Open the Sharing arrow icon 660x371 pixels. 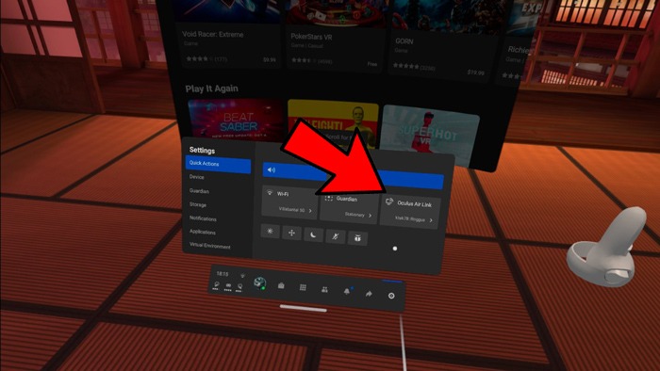[x=369, y=294]
